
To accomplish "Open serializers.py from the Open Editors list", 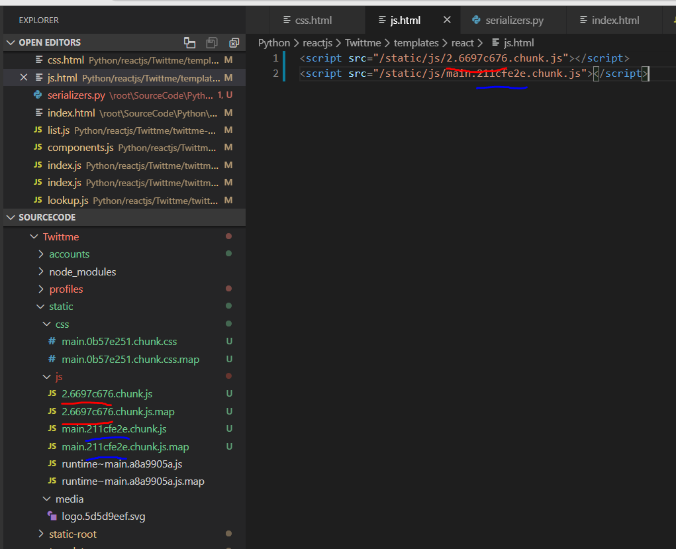I will pos(76,95).
